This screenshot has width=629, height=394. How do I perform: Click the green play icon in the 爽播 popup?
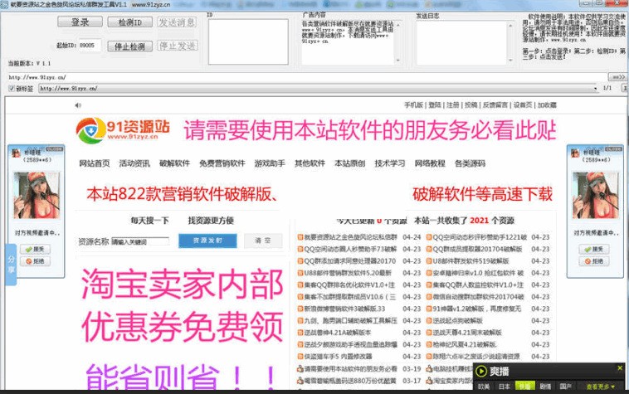481,371
